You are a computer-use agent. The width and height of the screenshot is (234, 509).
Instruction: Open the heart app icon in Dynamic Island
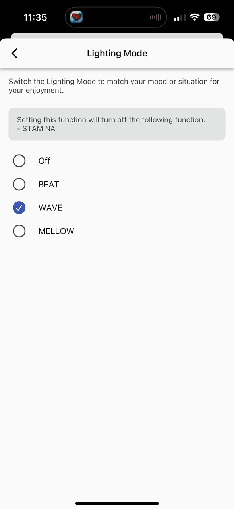tap(77, 17)
